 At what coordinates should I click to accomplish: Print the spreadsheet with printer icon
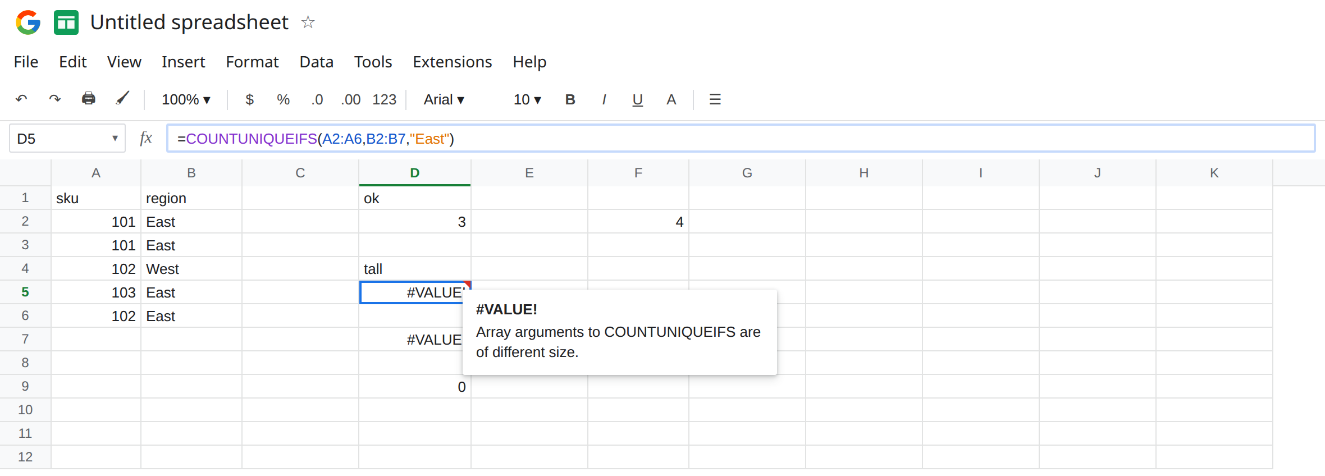[x=89, y=99]
